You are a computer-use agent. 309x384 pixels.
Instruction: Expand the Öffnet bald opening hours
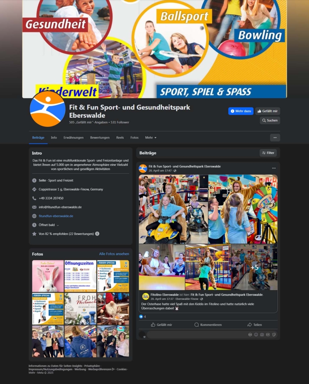point(58,225)
